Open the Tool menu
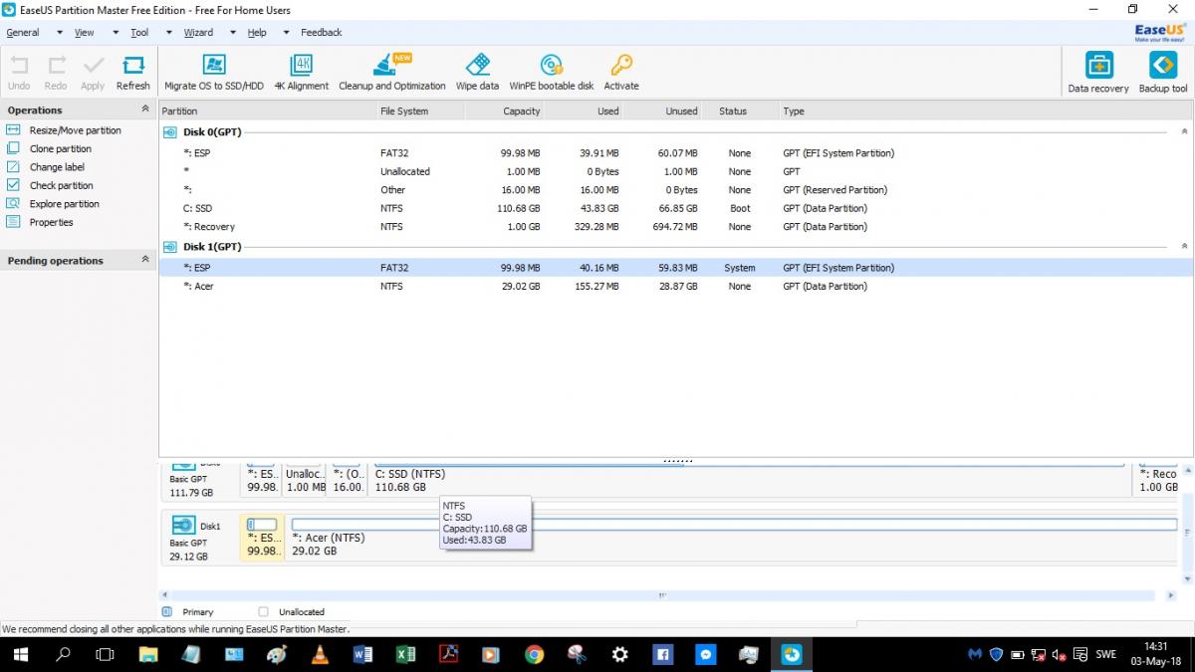Viewport: 1195px width, 672px height. pos(139,32)
